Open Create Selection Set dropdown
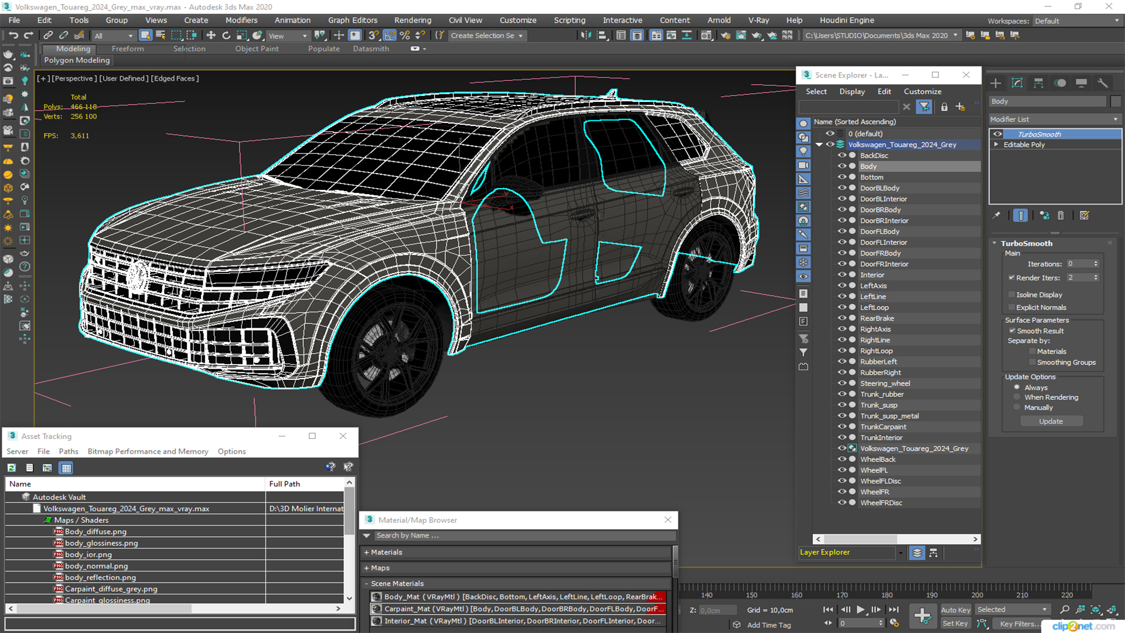Viewport: 1125px width, 633px height. pos(486,36)
